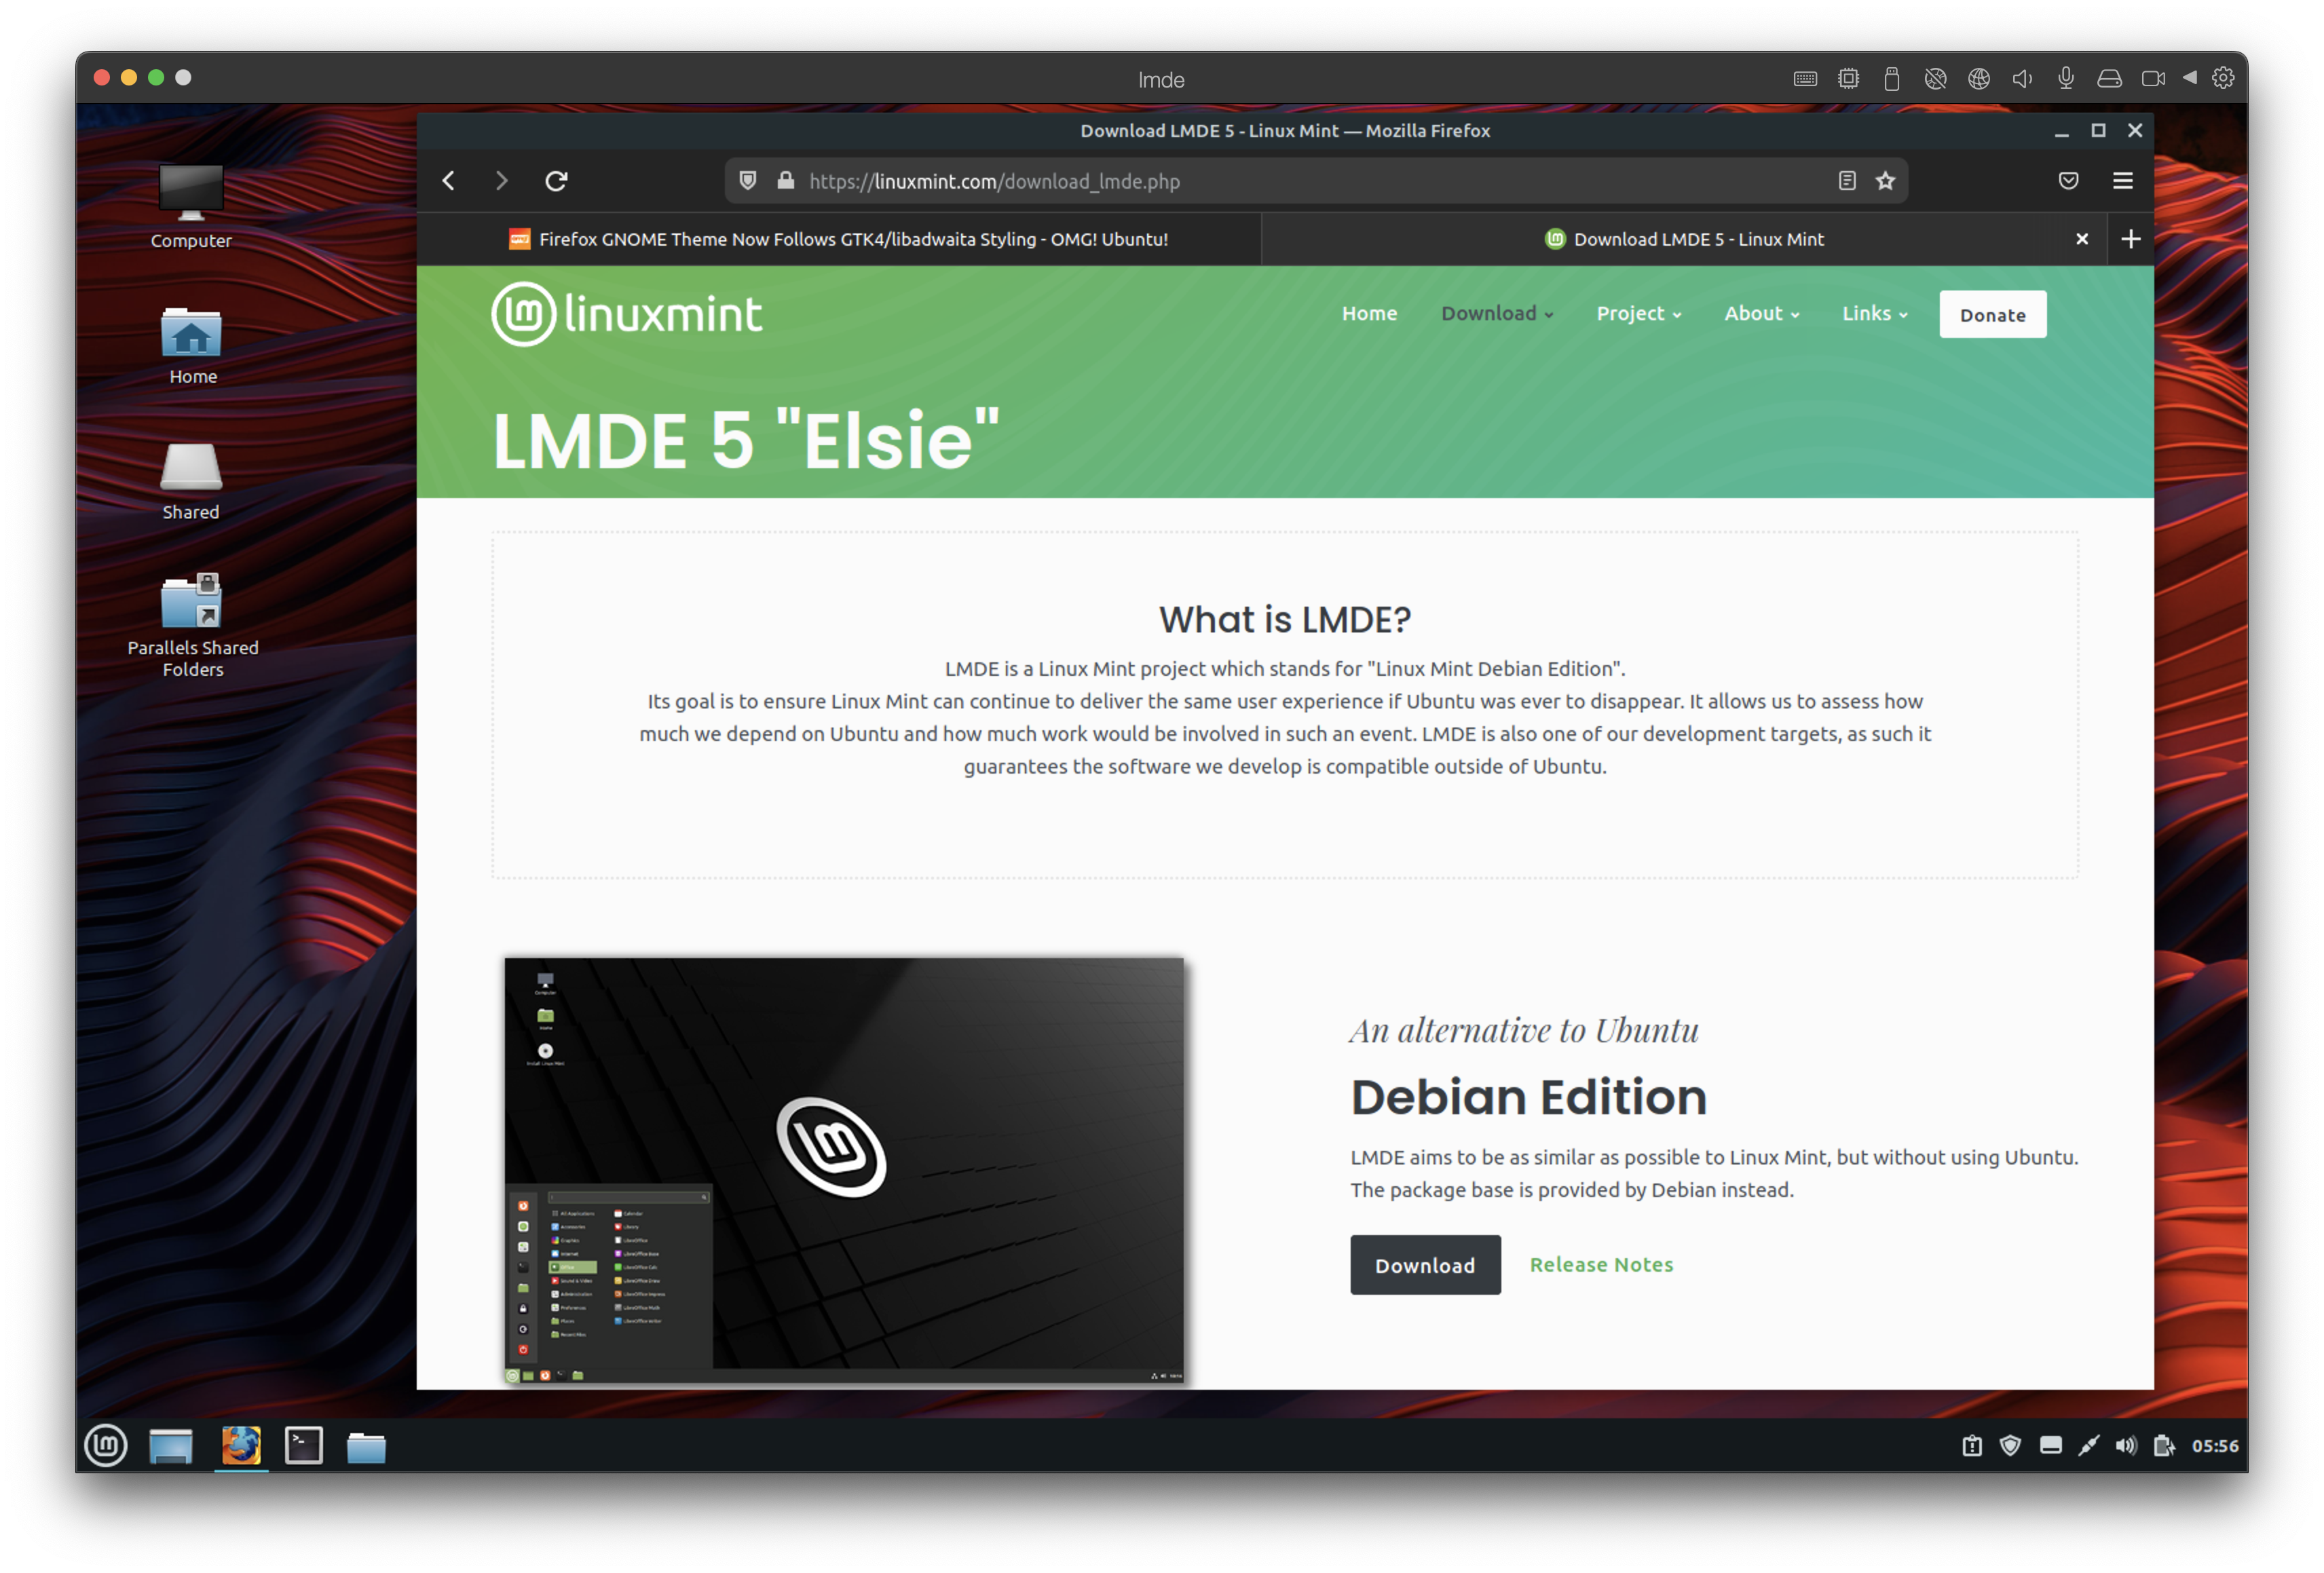Image resolution: width=2324 pixels, height=1573 pixels.
Task: Bookmark this page with the star icon
Action: coord(1885,181)
